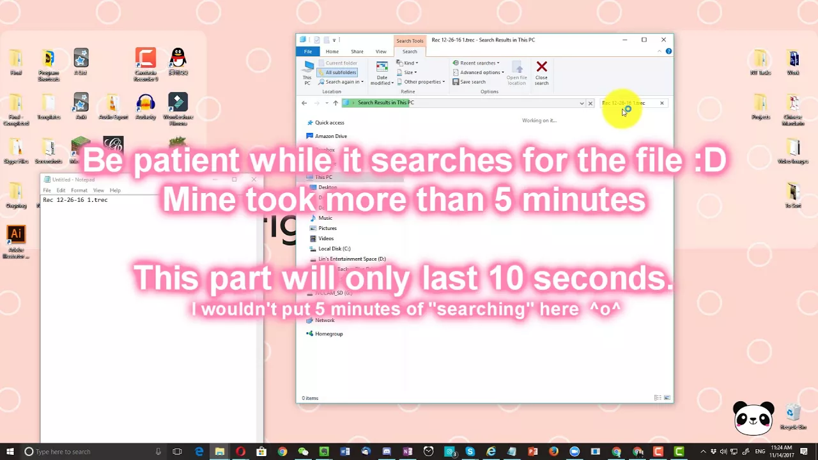Open the QQ penguin desktop icon
The width and height of the screenshot is (818, 460).
(x=178, y=61)
